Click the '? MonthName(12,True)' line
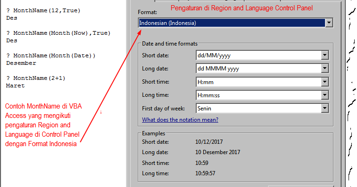This screenshot has width=357, height=187. (x=43, y=10)
